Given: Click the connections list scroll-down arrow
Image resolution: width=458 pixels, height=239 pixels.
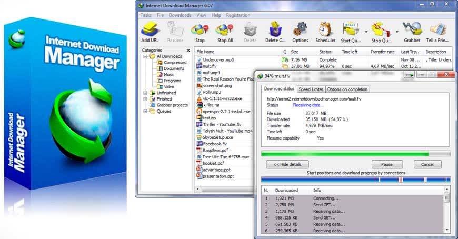Looking at the screenshot, I should [446, 230].
